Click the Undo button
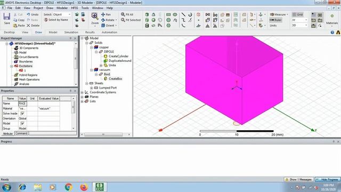 33,14
